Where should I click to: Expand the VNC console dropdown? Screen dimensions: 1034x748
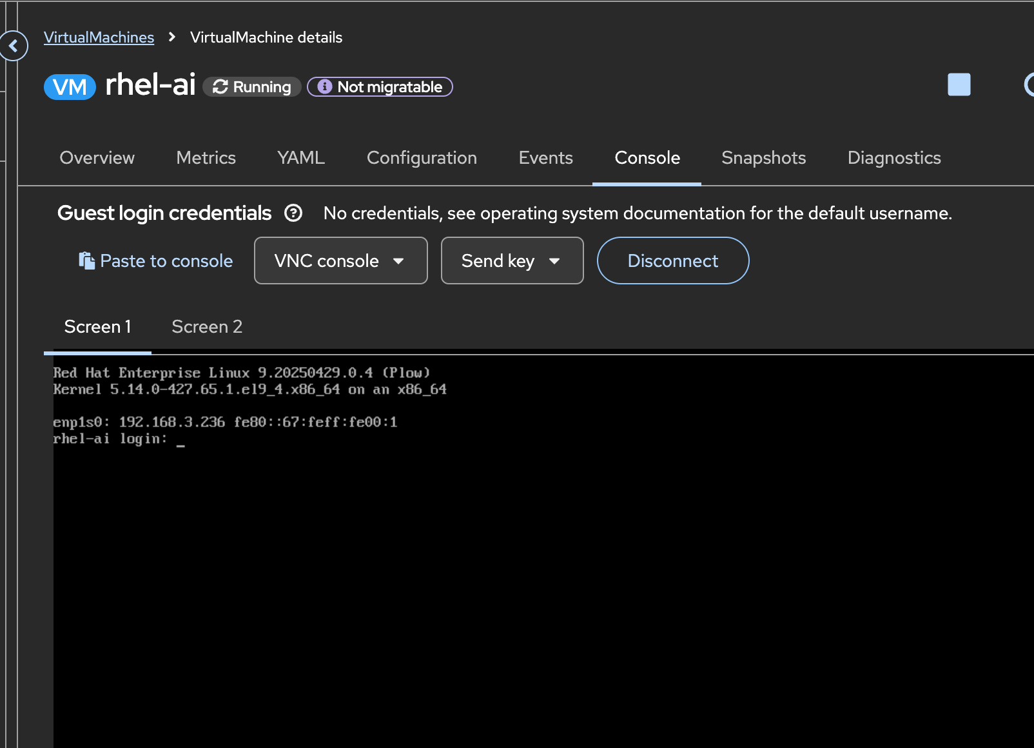(341, 261)
